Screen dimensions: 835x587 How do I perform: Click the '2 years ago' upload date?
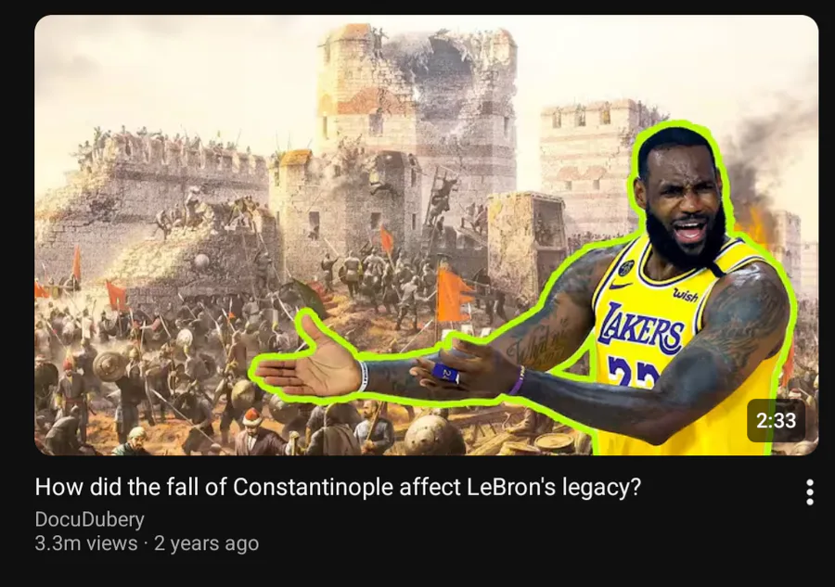pyautogui.click(x=206, y=543)
